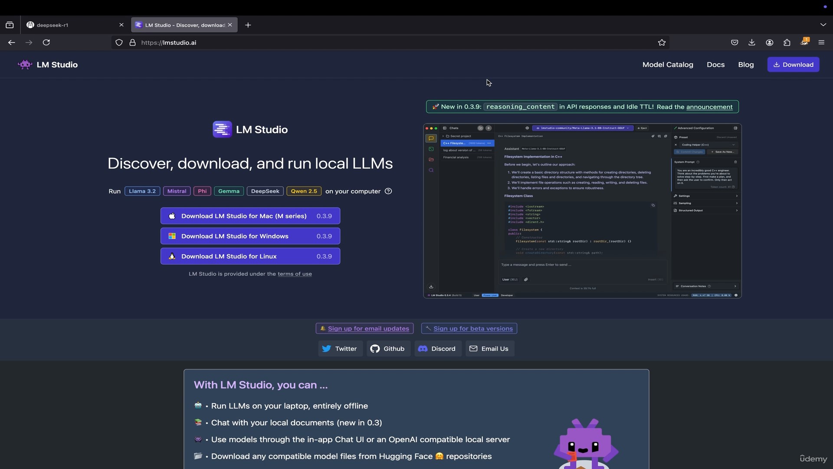Screen dimensions: 833x469
Task: Open the terms of use link
Action: (295, 274)
